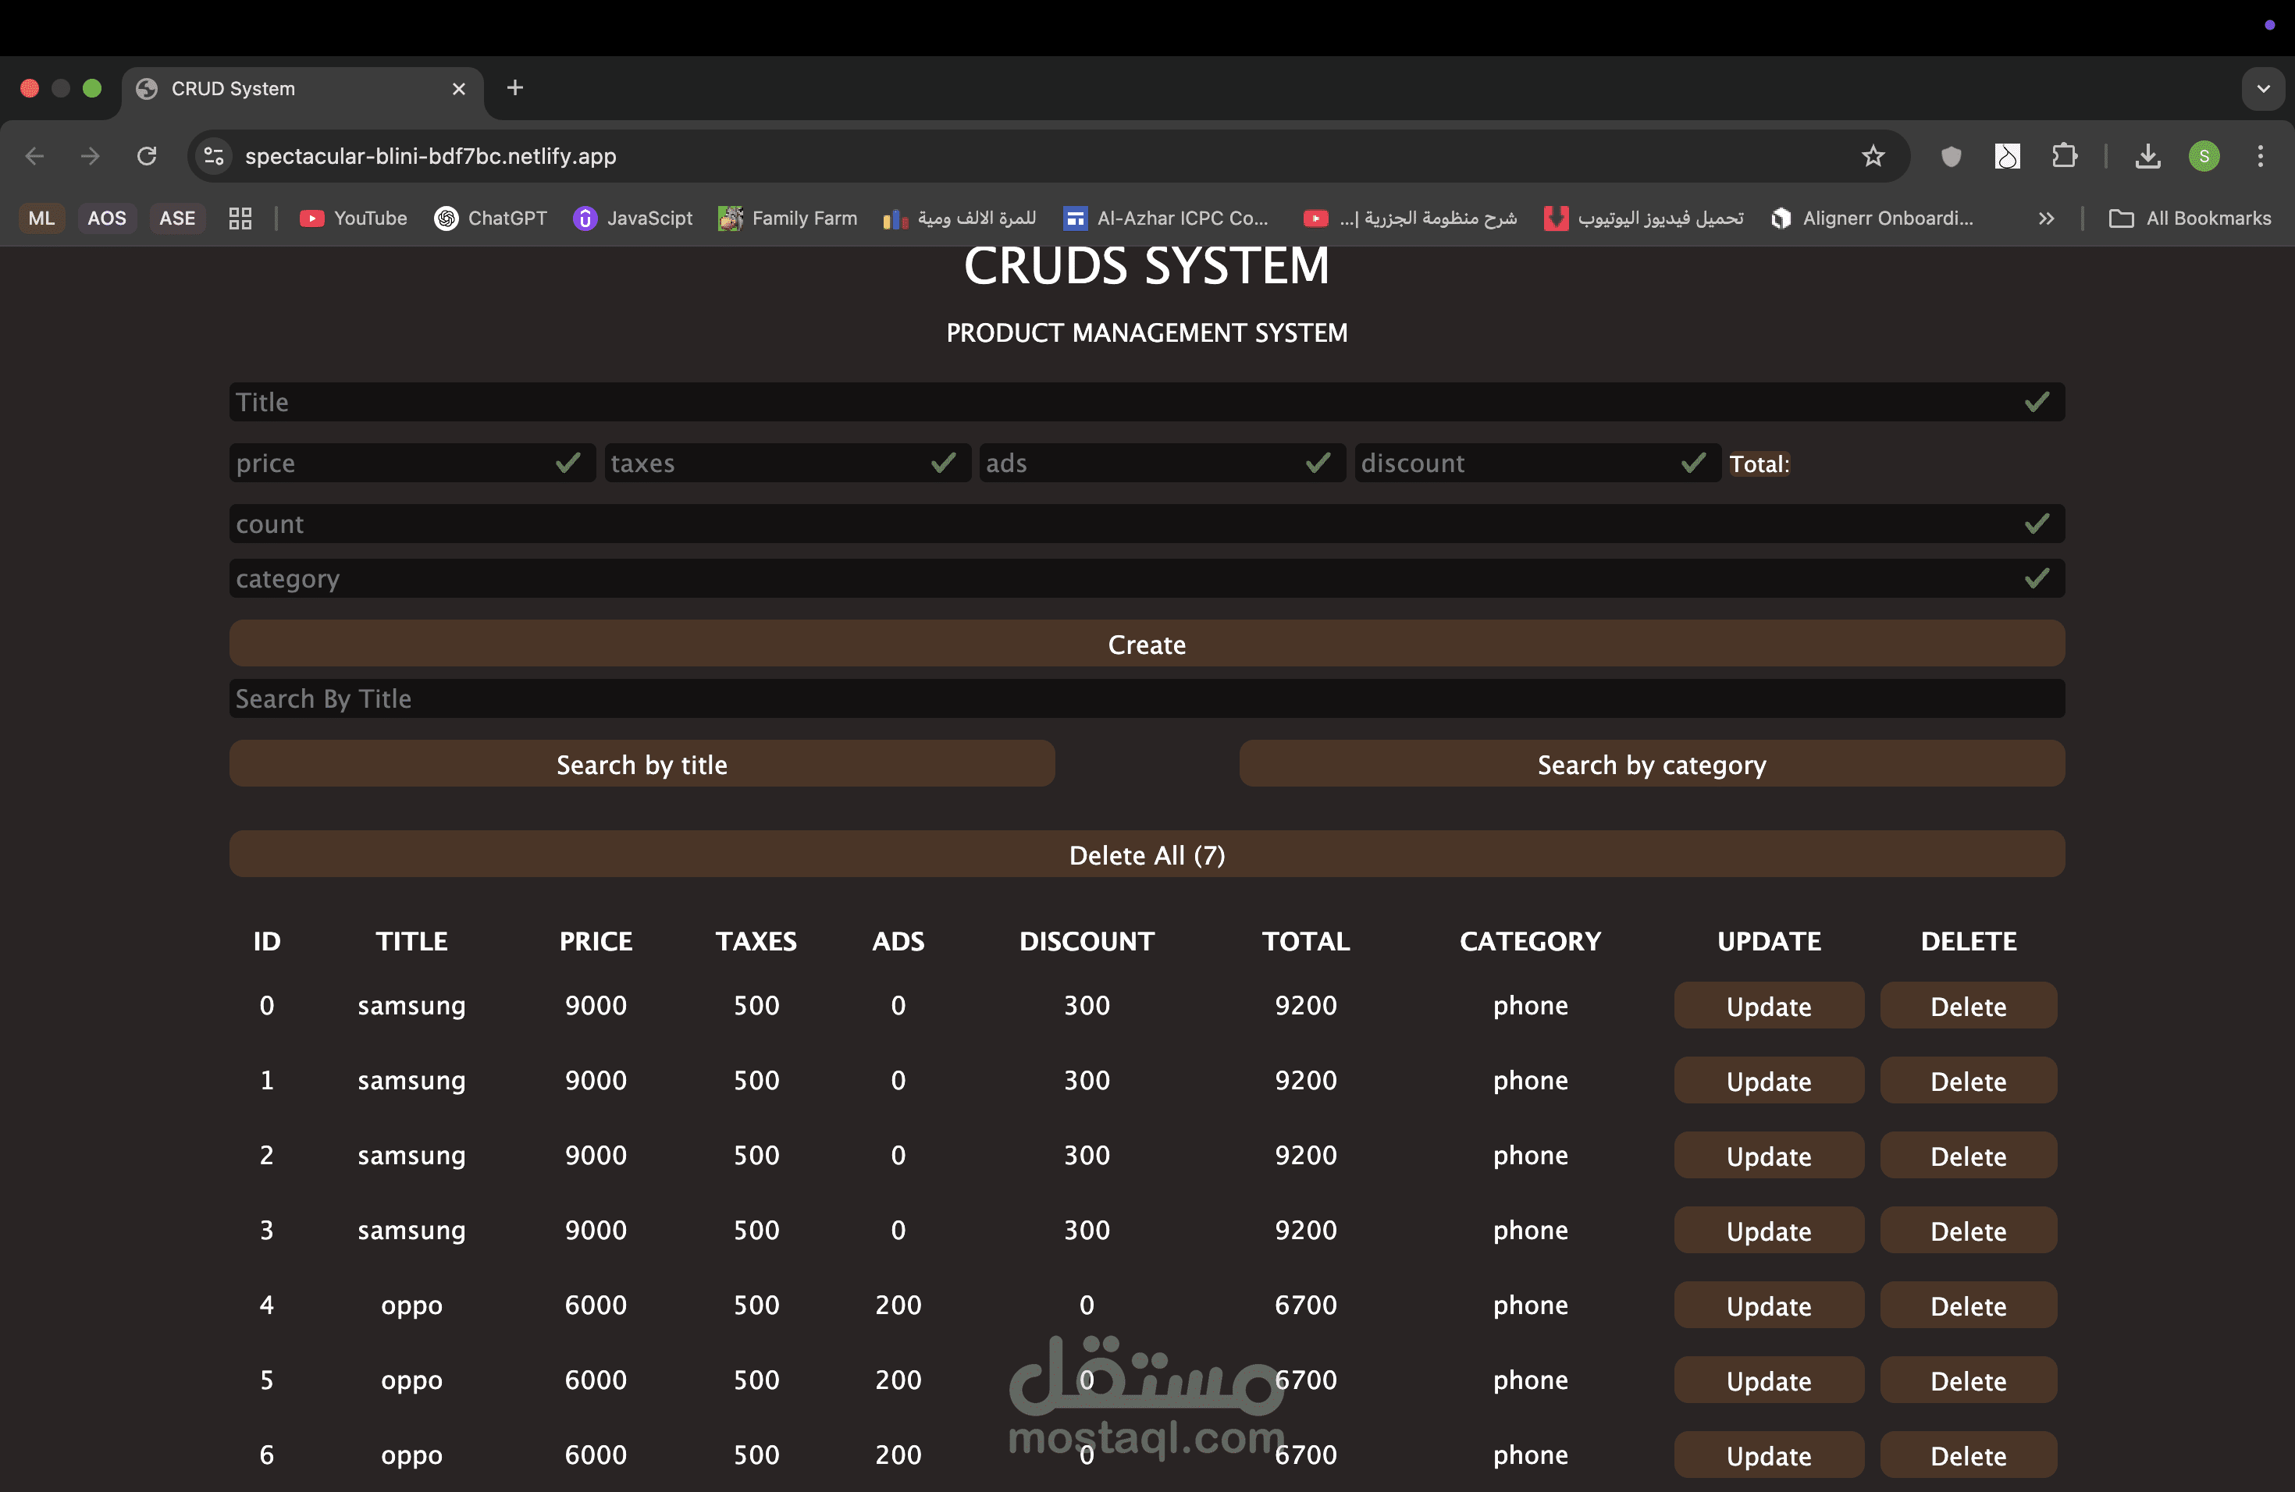Click the CRUD System tab
This screenshot has width=2295, height=1492.
coord(302,89)
